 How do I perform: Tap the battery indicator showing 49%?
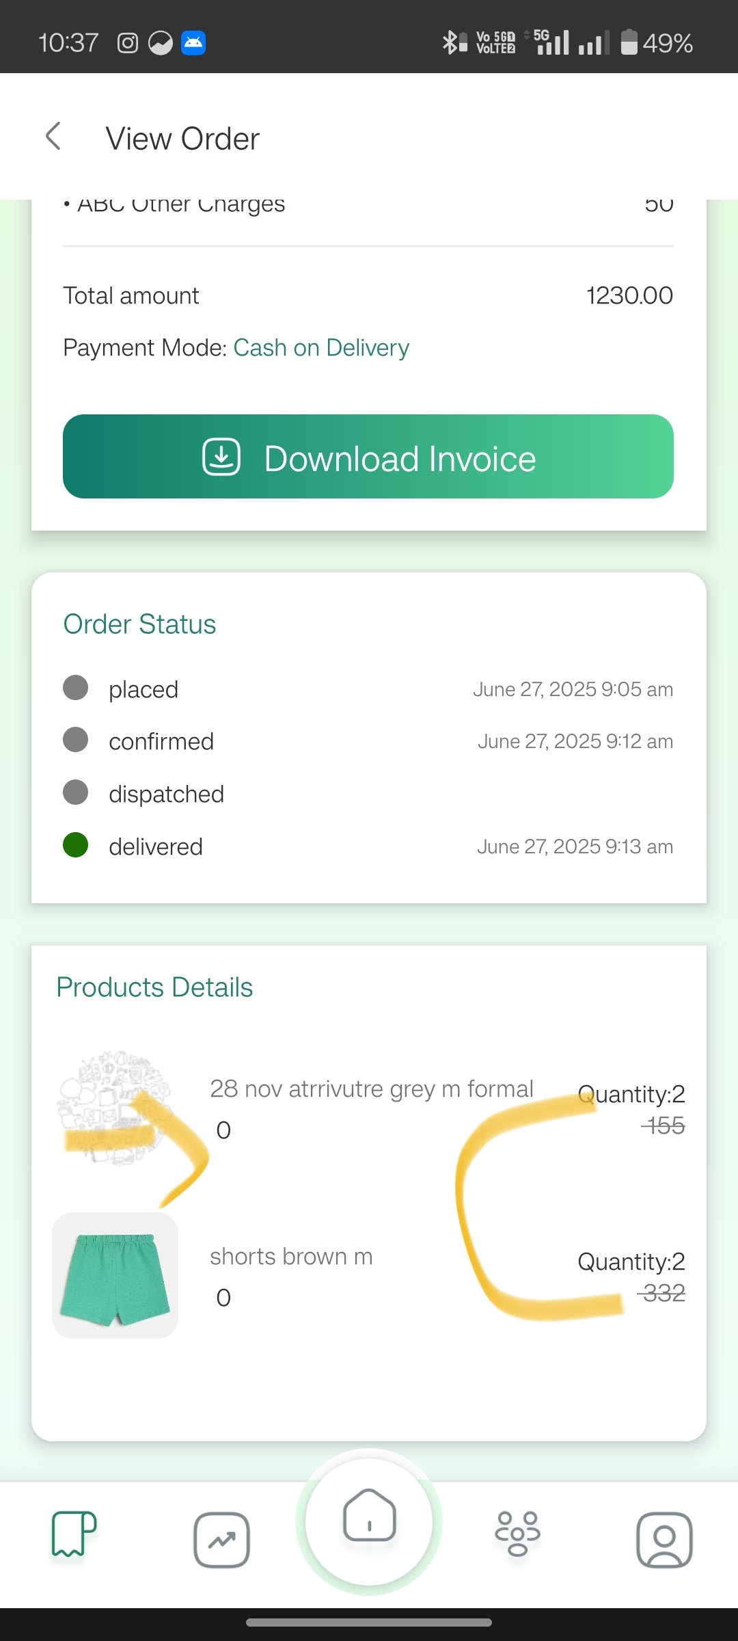(656, 42)
